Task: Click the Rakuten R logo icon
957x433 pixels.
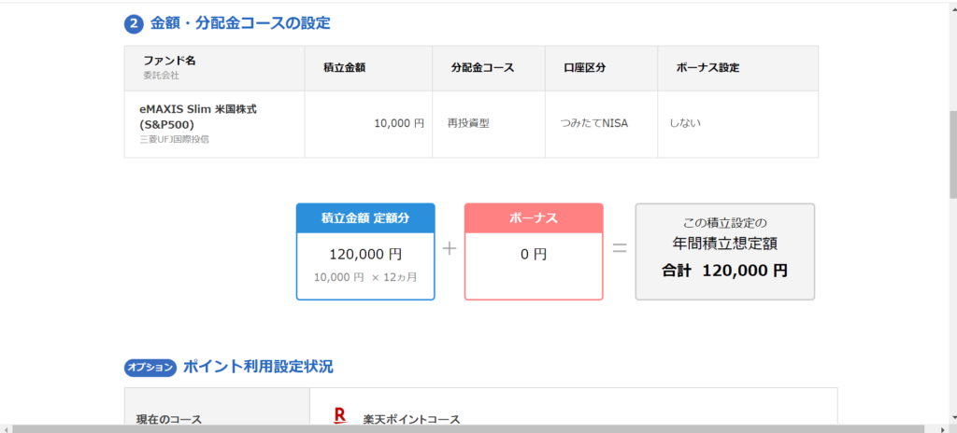Action: 340,415
